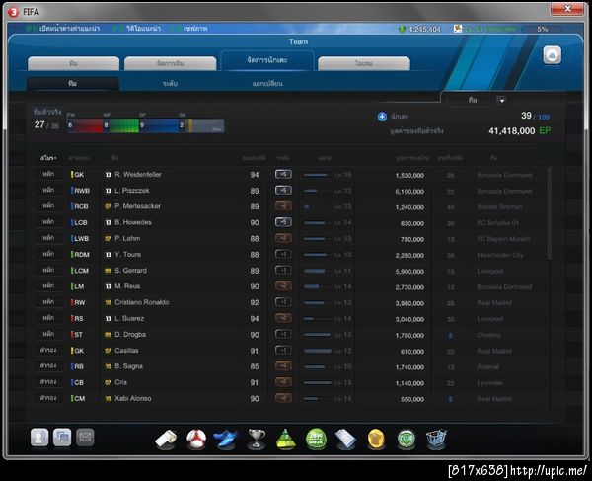Click the season 09 badge beside D. Drogba
Viewport: 592px width, 481px height.
(108, 335)
